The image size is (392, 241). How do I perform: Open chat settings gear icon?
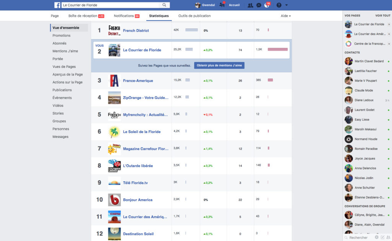pyautogui.click(x=377, y=237)
